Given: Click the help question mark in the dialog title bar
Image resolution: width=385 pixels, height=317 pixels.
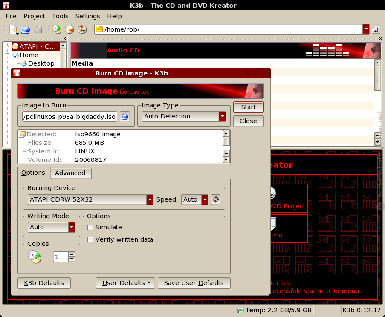Looking at the screenshot, I should pyautogui.click(x=246, y=73).
